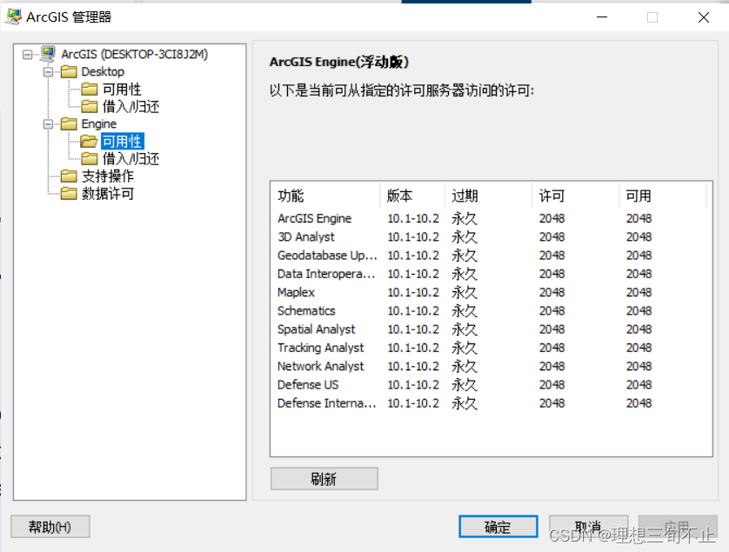Click the Desktop folder icon in tree
This screenshot has height=552, width=729.
[69, 71]
